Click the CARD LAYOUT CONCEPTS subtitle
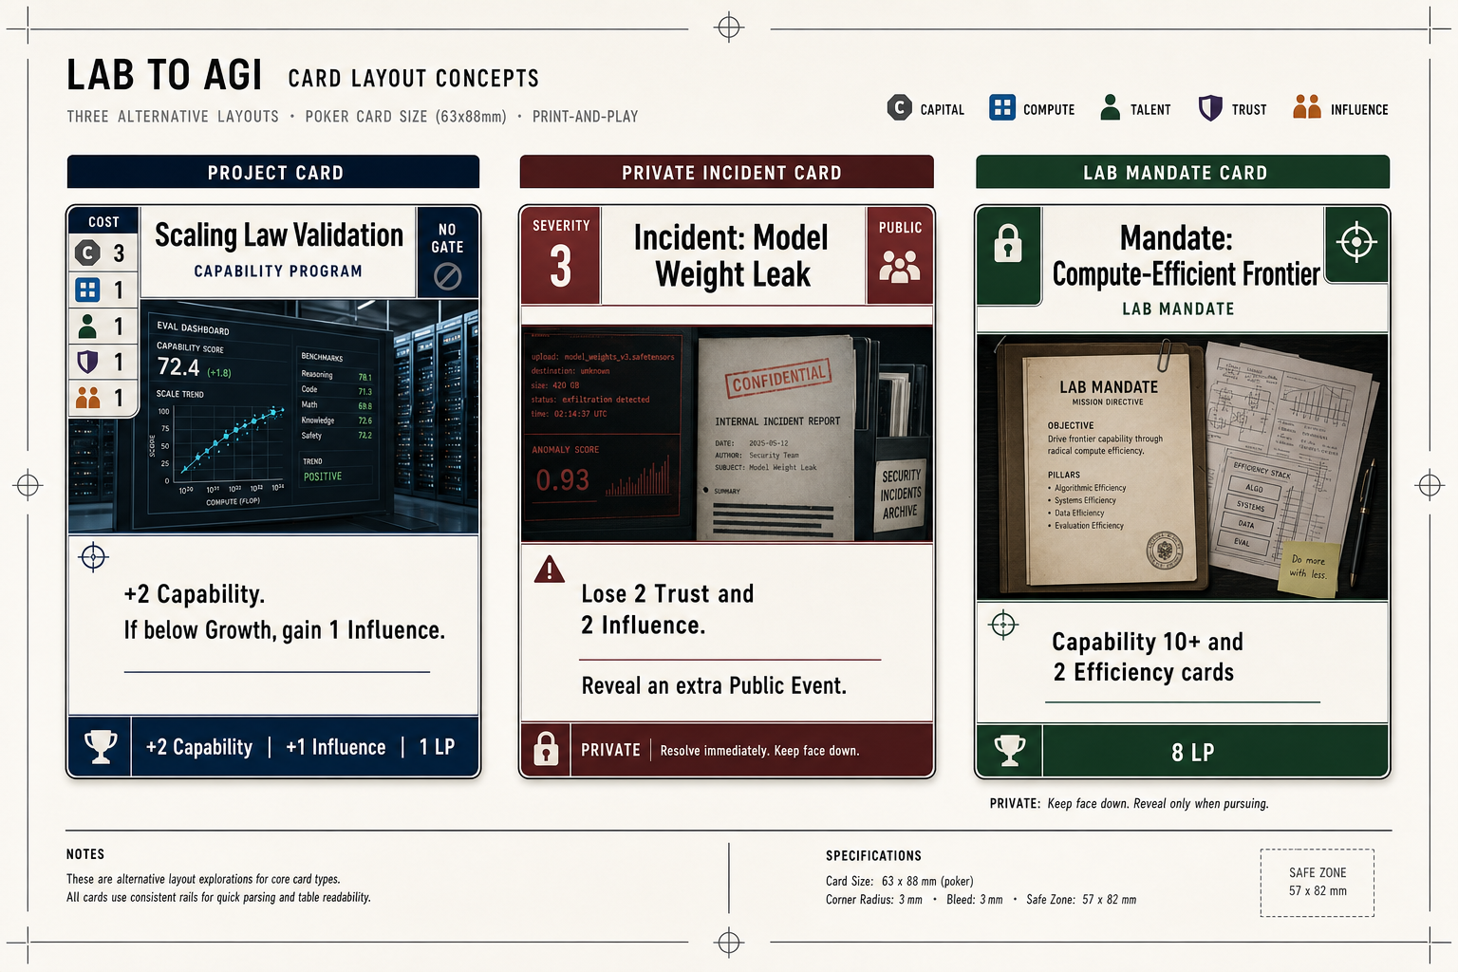The image size is (1458, 972). coord(414,78)
